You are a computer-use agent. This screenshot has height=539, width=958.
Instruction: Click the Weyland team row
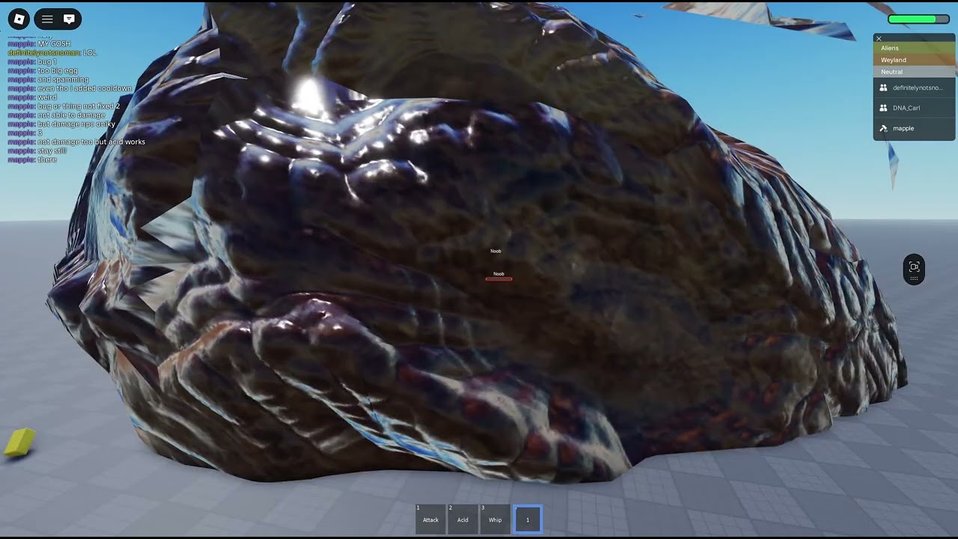pos(914,60)
